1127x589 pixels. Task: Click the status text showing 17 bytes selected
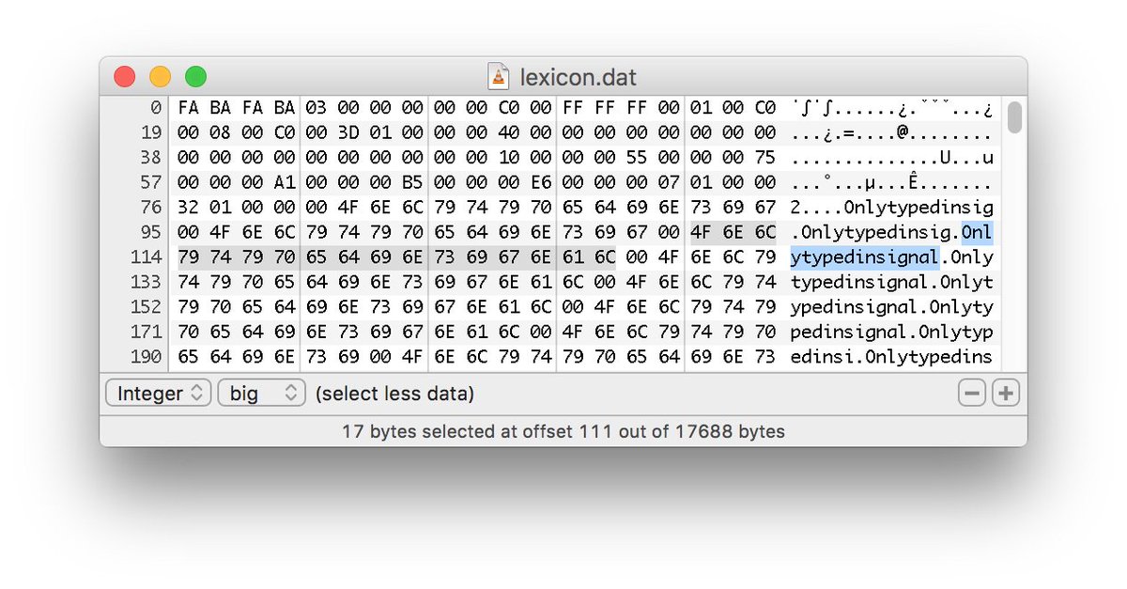(563, 432)
